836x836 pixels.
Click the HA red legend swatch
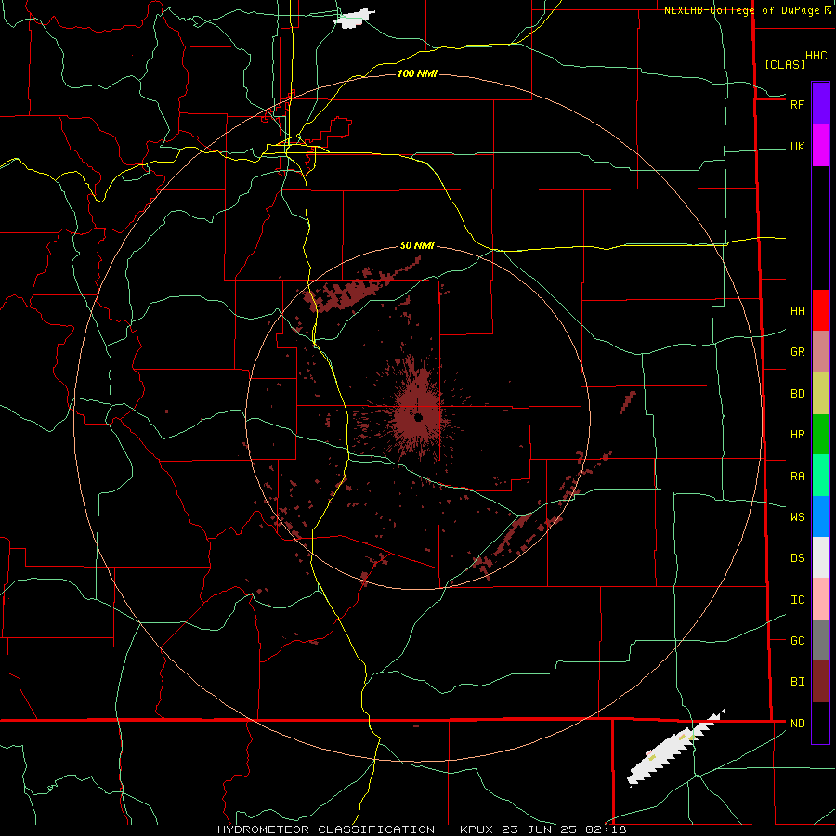point(820,310)
